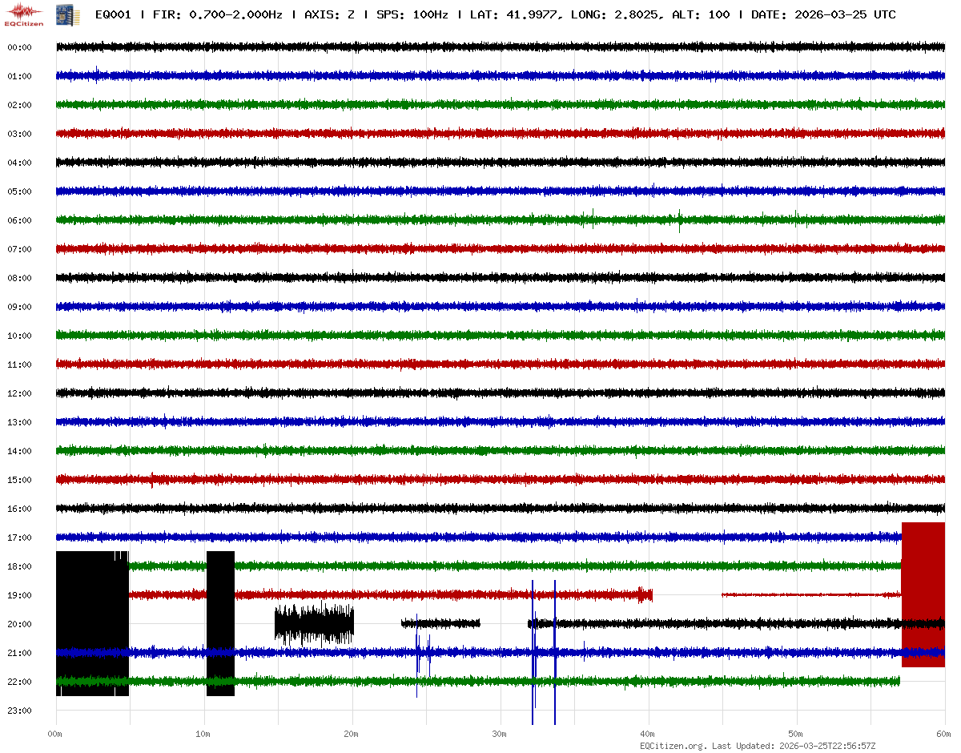
Task: Select the 06:00 hour row label
Action: tap(19, 220)
